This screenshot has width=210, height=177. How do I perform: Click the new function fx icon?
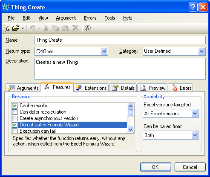click(x=6, y=28)
